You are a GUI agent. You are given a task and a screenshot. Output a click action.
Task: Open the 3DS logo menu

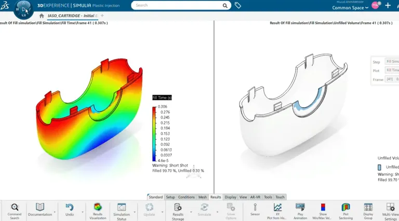pyautogui.click(x=5, y=5)
